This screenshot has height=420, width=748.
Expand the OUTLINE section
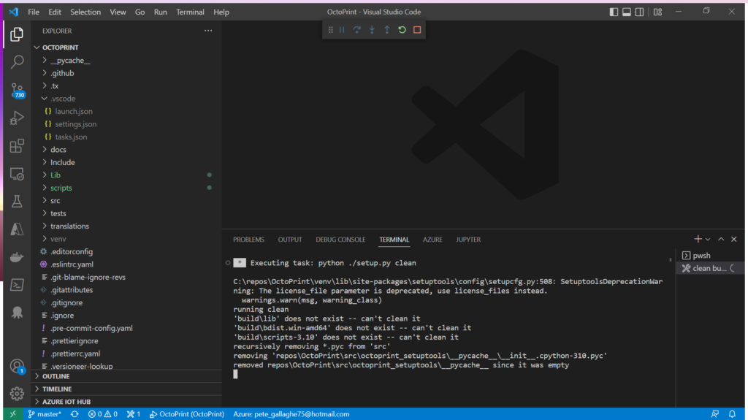pyautogui.click(x=126, y=376)
